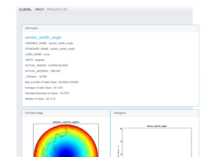This screenshot has width=209, height=157.
Task: Open the ABOUT menu item
Action: tap(39, 9)
